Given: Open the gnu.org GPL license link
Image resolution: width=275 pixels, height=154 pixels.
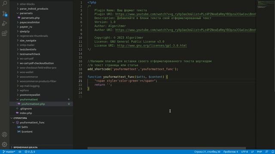Looking at the screenshot, I should point(152,46).
